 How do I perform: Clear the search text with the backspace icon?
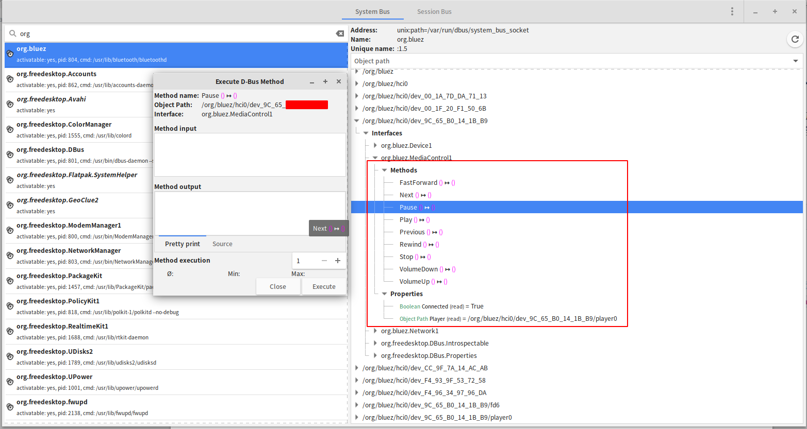[x=340, y=33]
